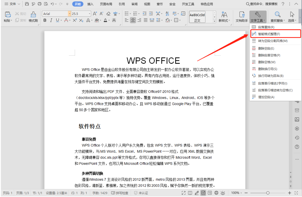
Task: Switch to the 插入 ribbon tab
Action: [90, 4]
